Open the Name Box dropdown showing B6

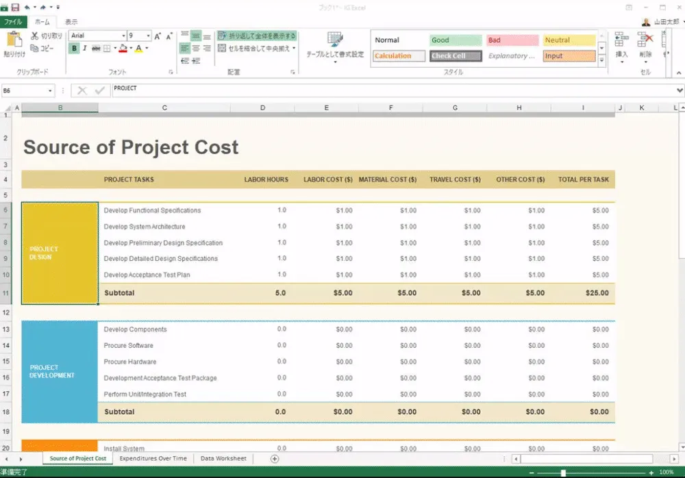[x=51, y=90]
